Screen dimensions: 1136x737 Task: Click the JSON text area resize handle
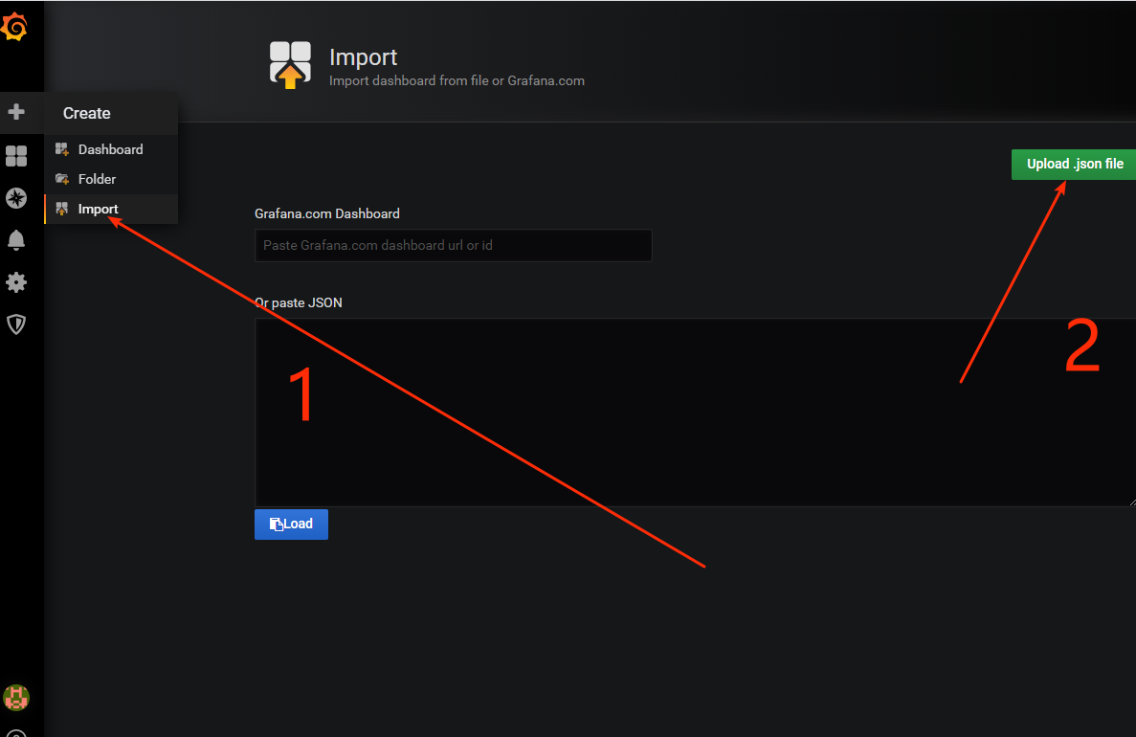1131,502
